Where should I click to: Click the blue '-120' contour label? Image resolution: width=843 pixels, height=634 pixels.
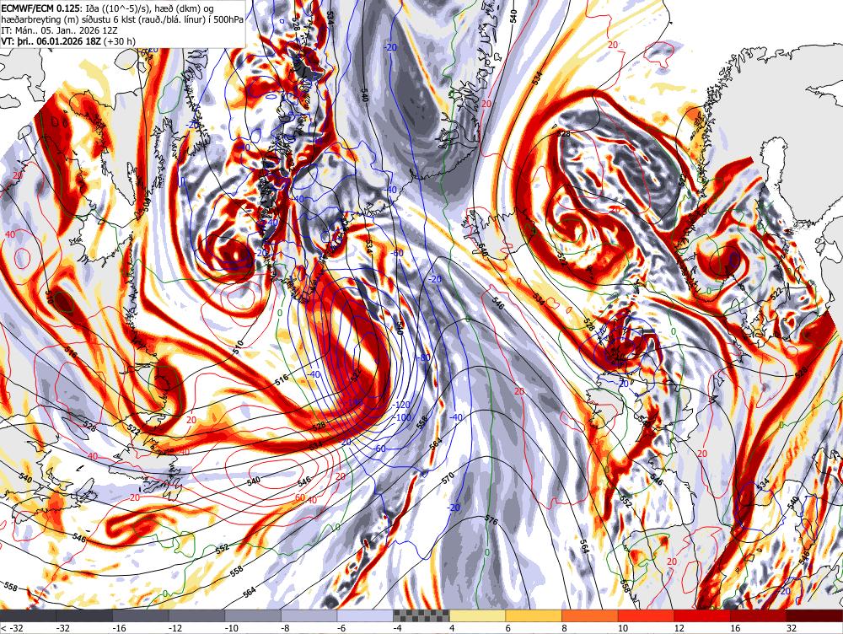(x=401, y=405)
